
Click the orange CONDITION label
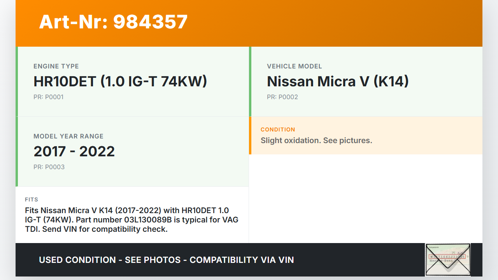coord(278,129)
